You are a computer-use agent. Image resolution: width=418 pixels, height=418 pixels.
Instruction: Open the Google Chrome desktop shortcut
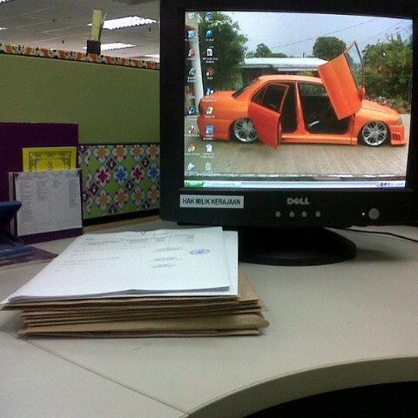click(192, 148)
